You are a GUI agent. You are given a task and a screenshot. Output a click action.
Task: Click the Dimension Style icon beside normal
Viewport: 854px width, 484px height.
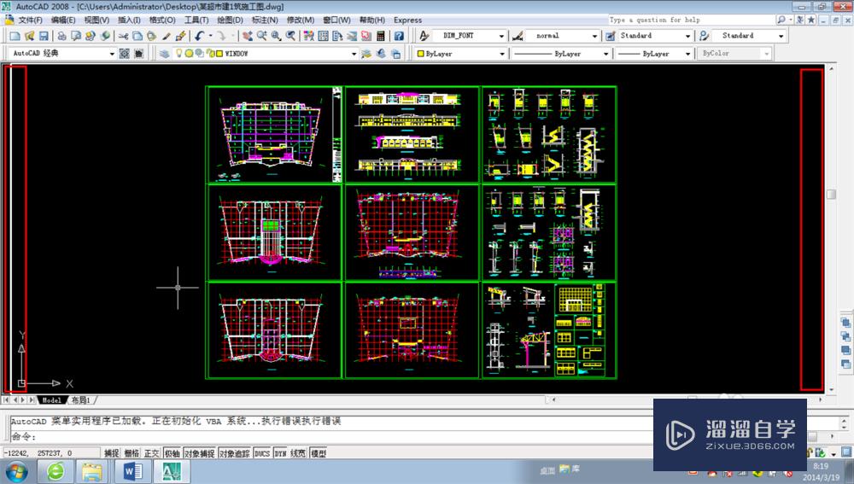[x=518, y=36]
